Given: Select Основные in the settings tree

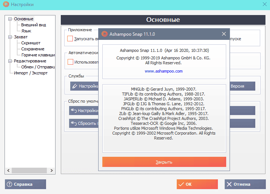Looking at the screenshot, I should click(x=24, y=19).
